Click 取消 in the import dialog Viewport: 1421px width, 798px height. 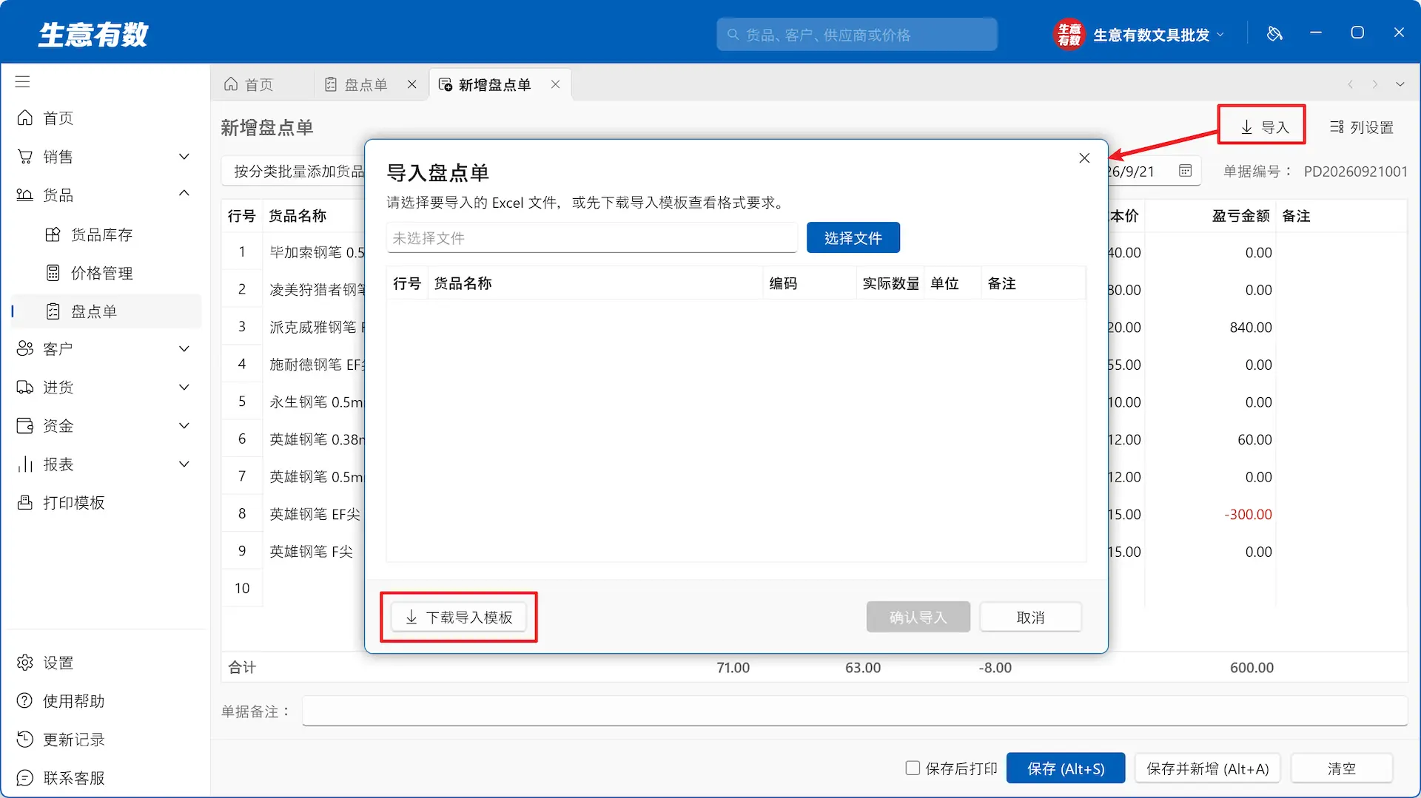[1030, 618]
